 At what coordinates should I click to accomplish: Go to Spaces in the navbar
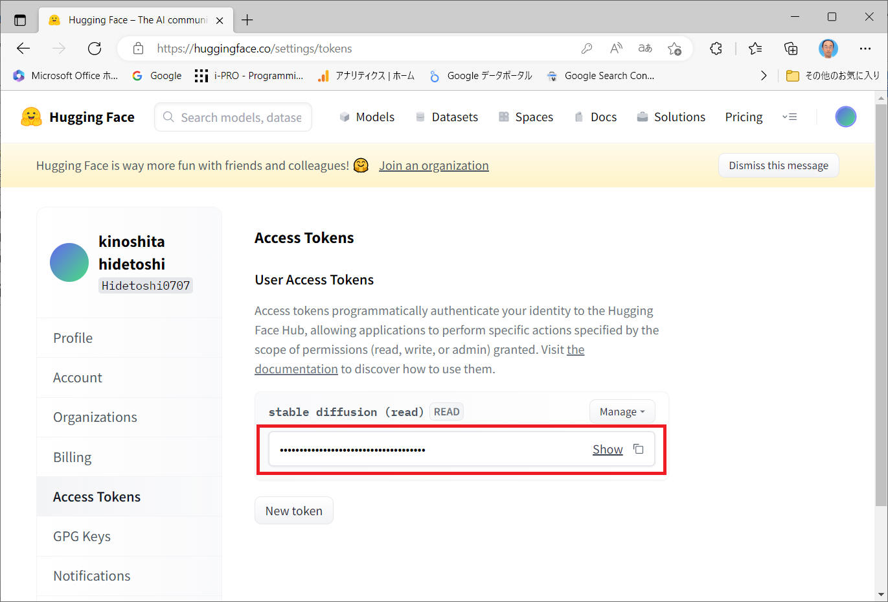(x=525, y=117)
